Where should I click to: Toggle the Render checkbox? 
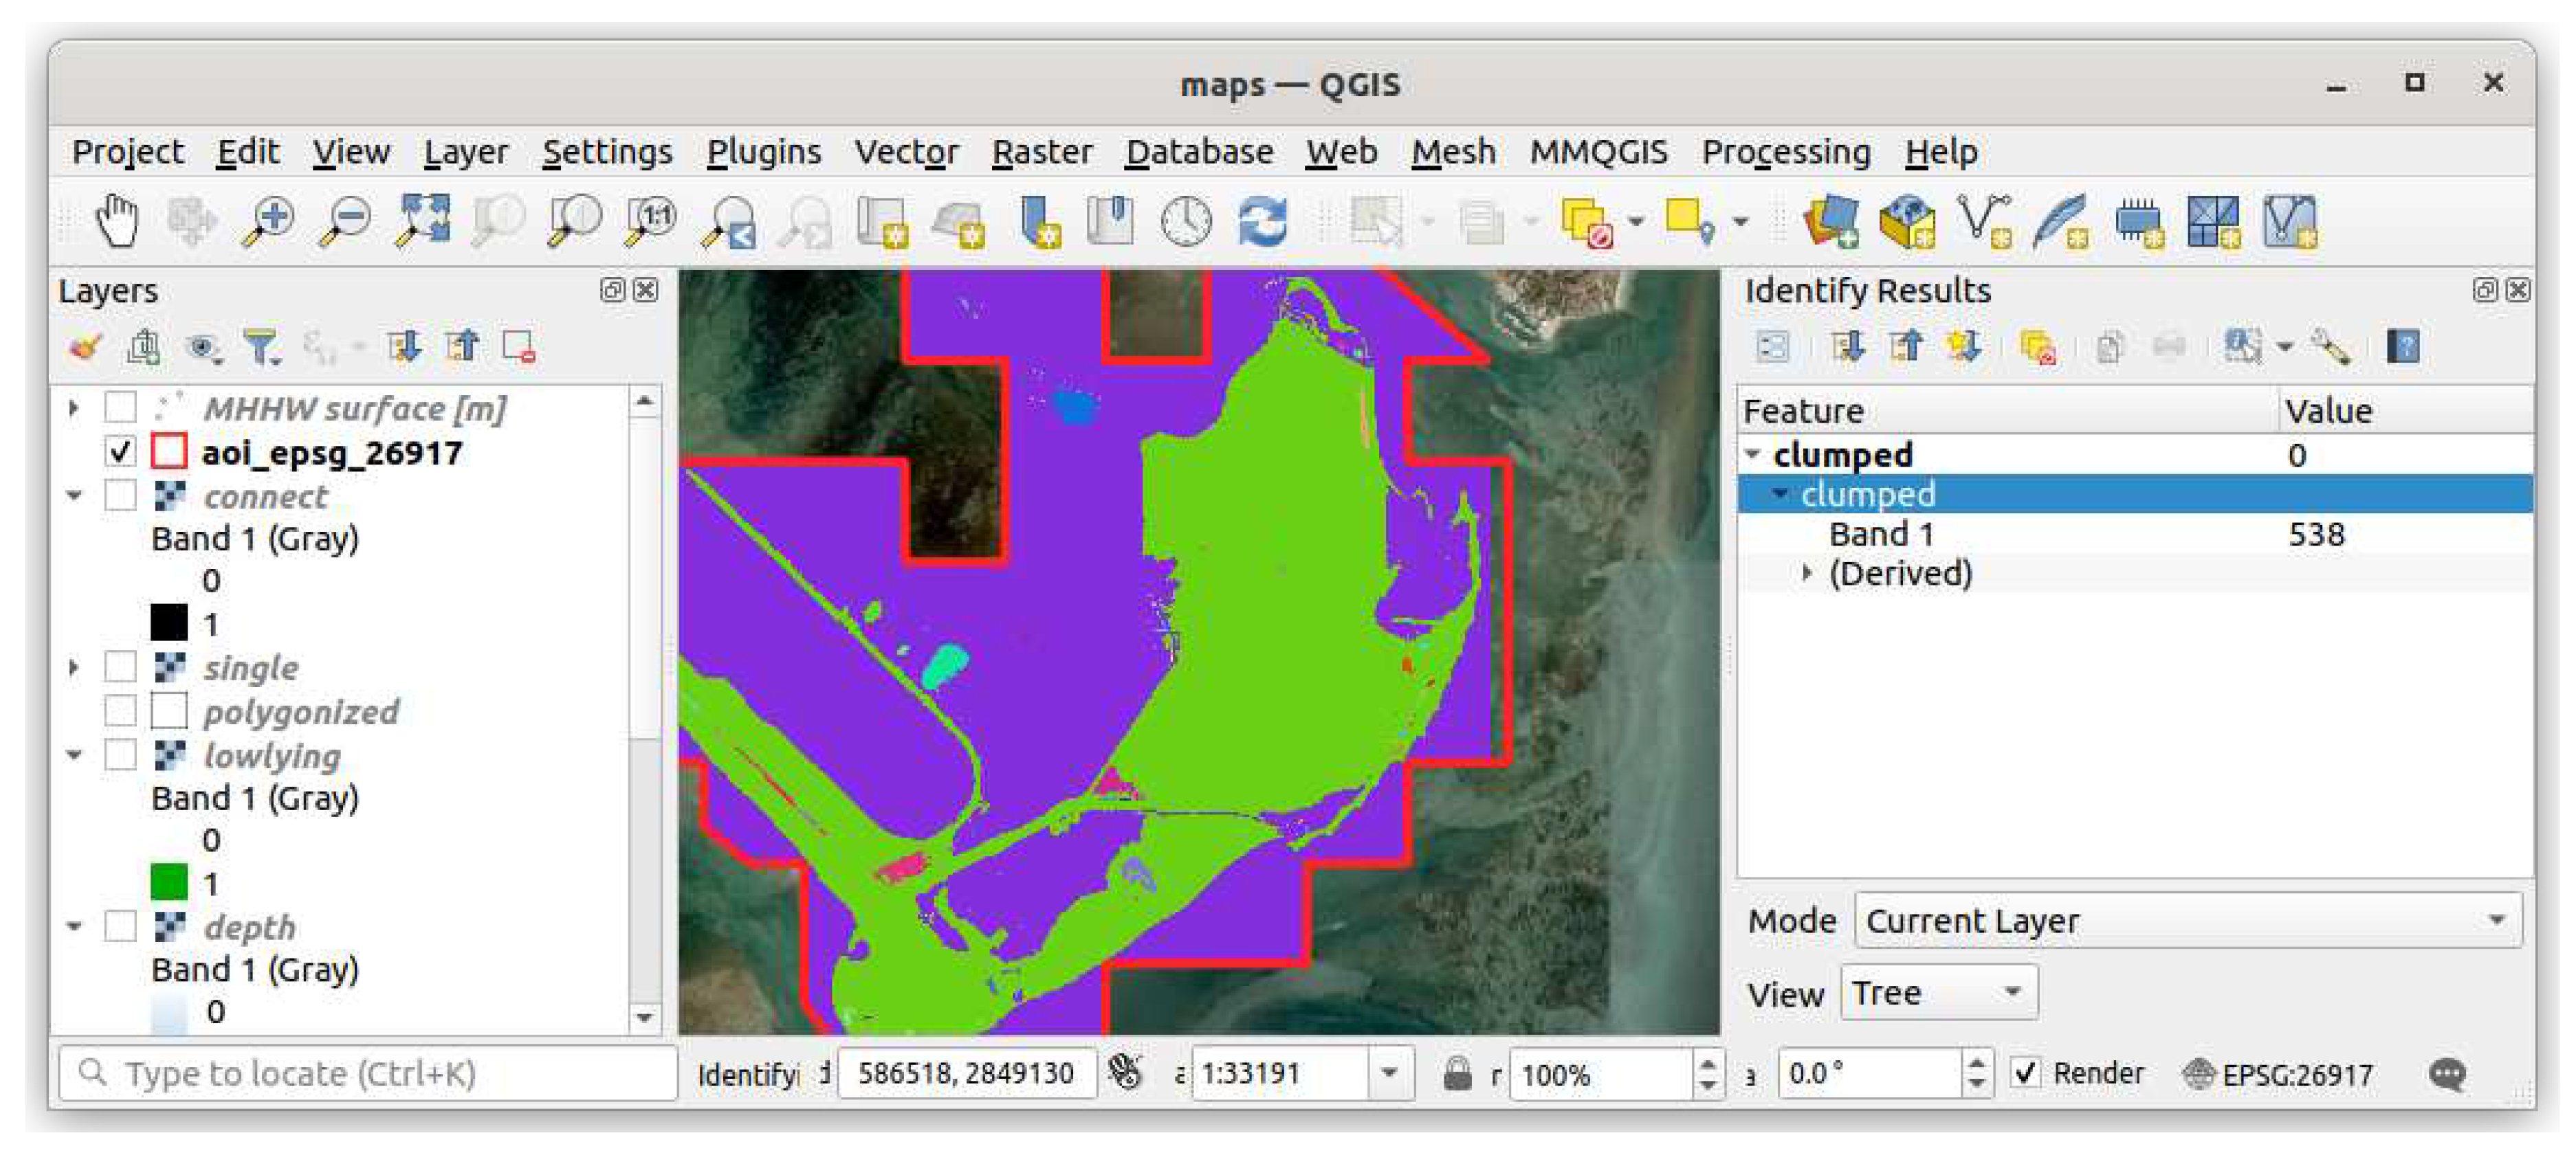point(2025,1073)
